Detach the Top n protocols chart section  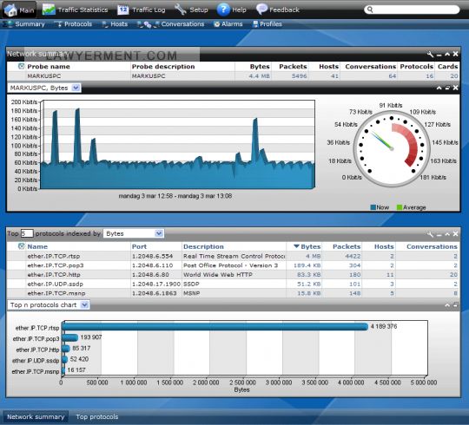tap(456, 305)
